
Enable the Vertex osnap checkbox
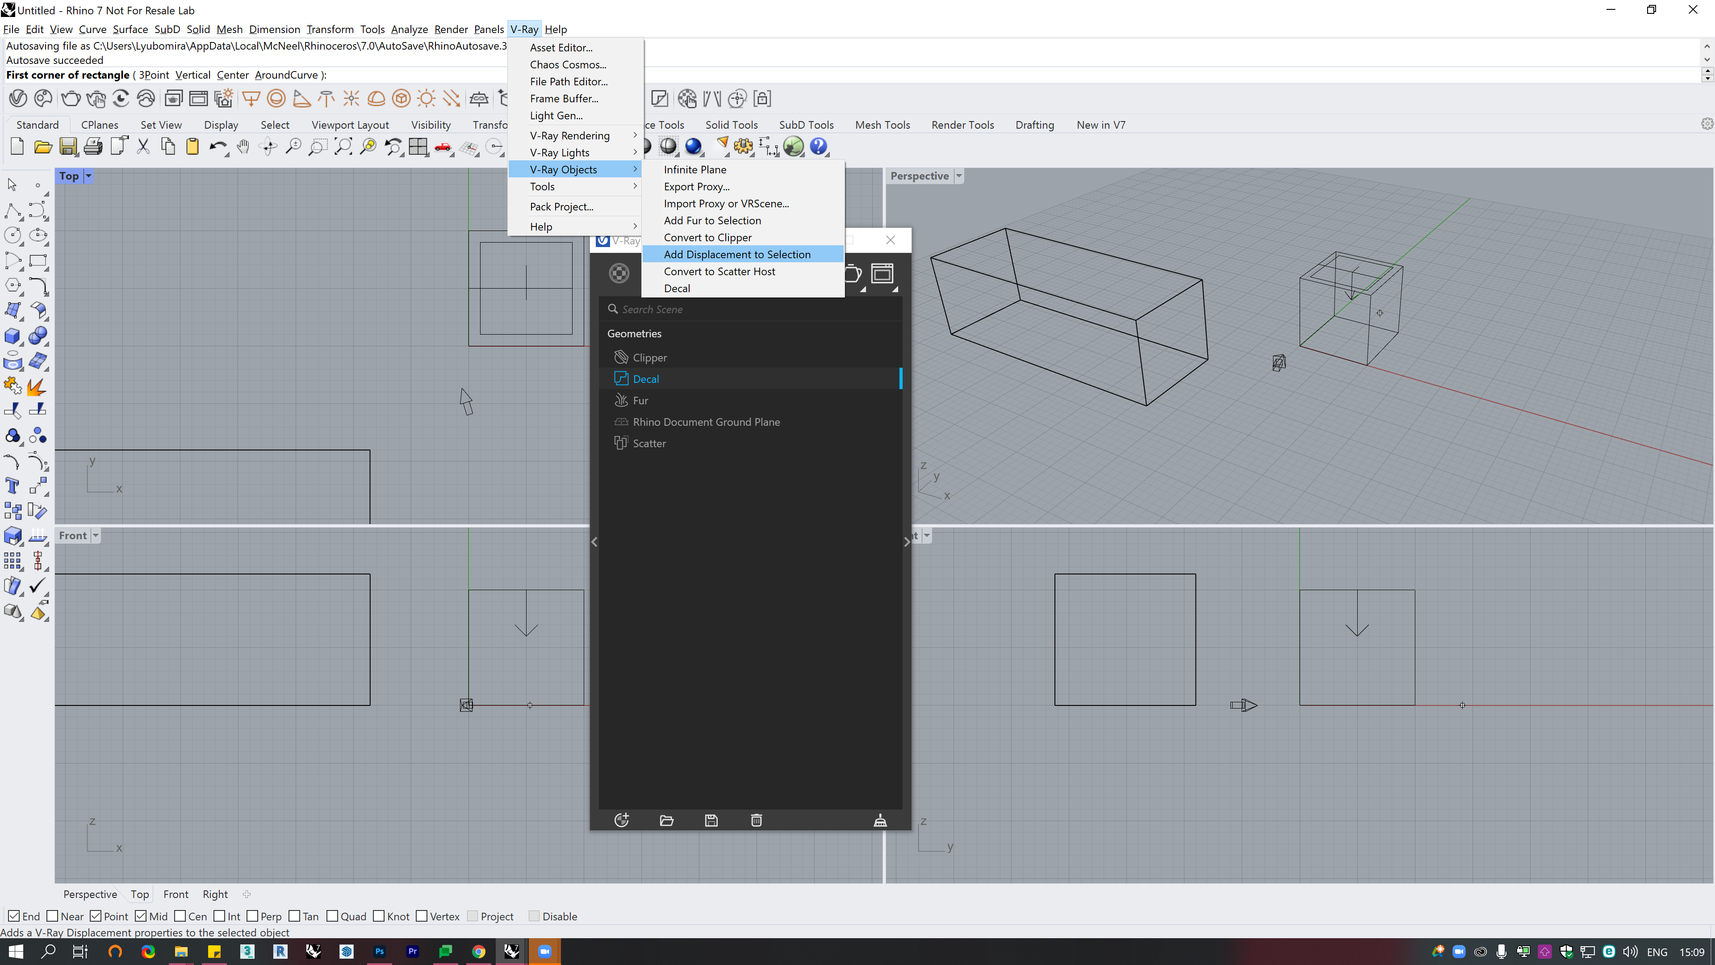pyautogui.click(x=422, y=916)
